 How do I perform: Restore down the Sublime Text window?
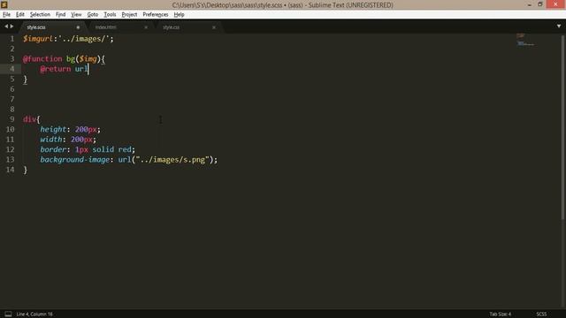point(540,4)
